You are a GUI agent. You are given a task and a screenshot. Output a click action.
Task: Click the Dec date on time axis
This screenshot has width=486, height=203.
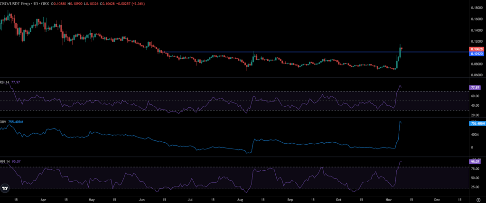pos(437,200)
